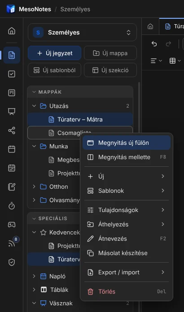This screenshot has height=312, width=184.
Task: Select the Notes document icon in the rail
Action: coord(12,55)
